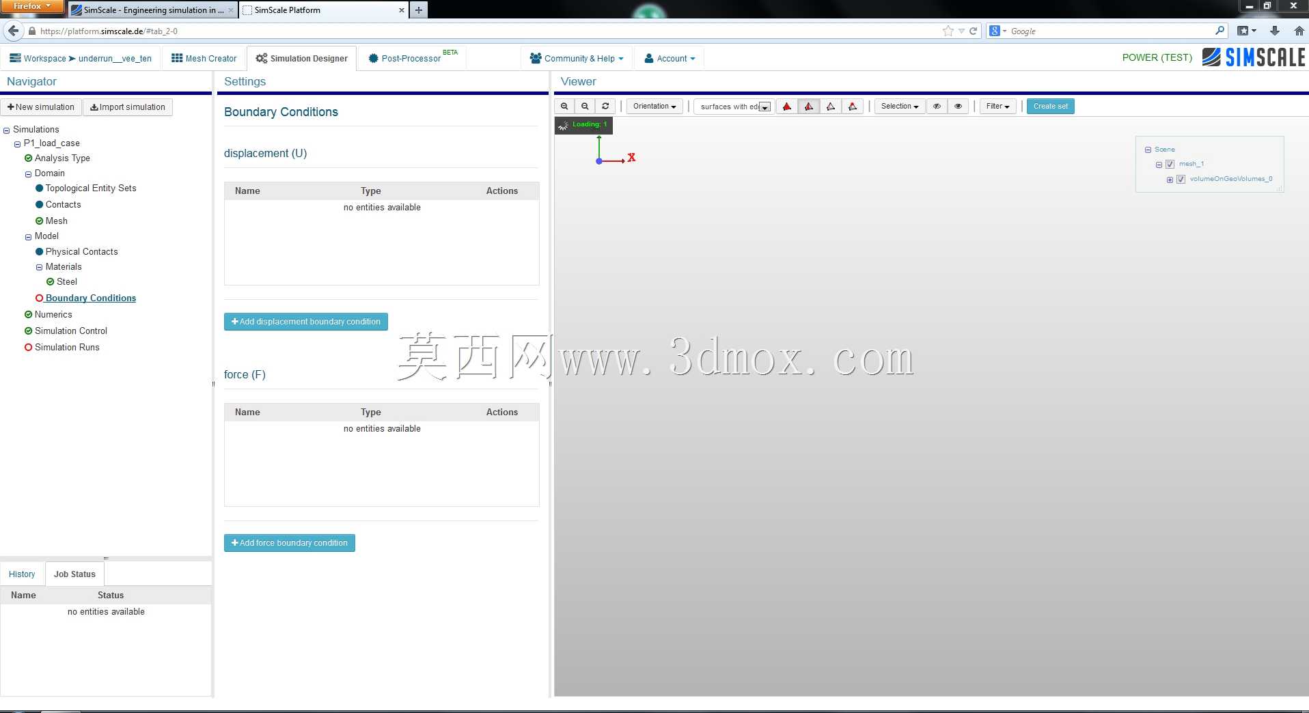Click the bookmark star icon
Screen dimensions: 1309x713
pos(948,31)
